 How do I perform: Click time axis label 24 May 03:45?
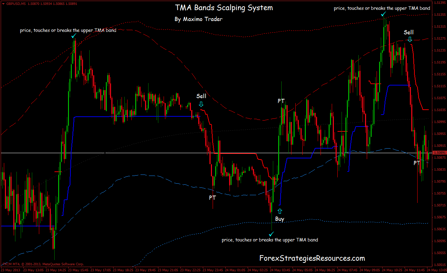click(280, 271)
